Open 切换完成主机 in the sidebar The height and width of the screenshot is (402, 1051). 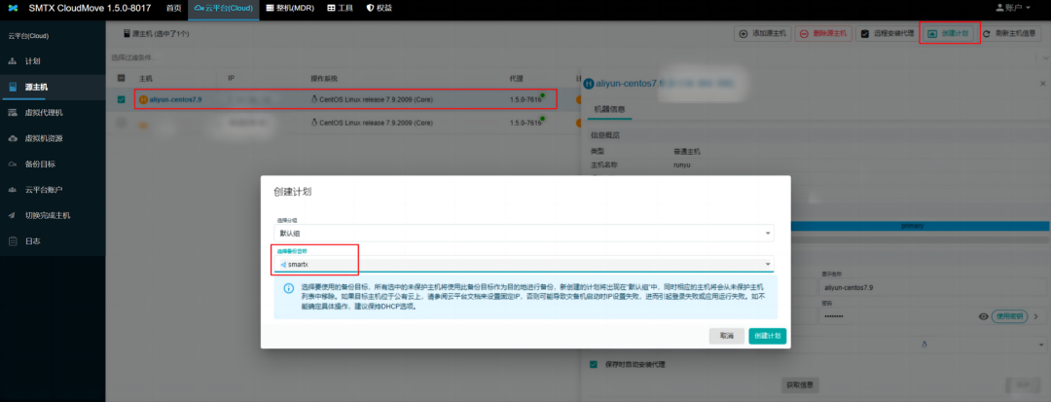point(53,216)
